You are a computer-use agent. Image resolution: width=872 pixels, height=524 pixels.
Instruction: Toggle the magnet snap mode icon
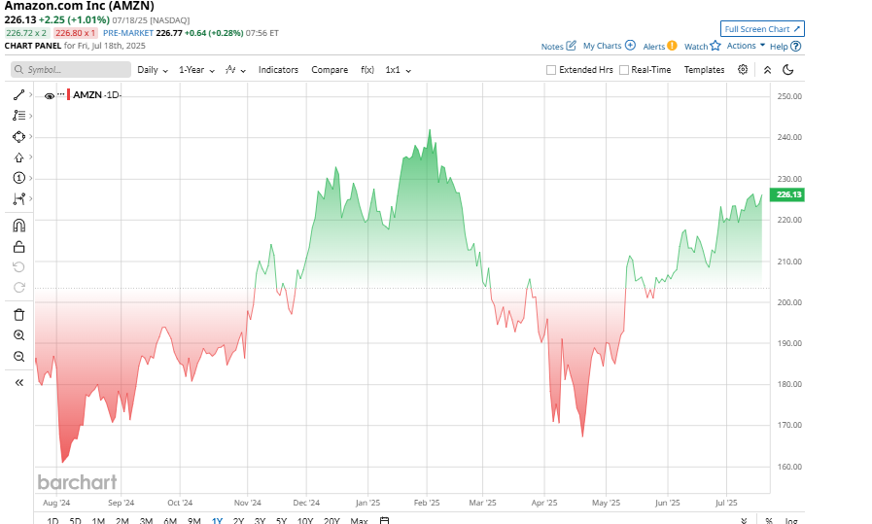[x=18, y=226]
